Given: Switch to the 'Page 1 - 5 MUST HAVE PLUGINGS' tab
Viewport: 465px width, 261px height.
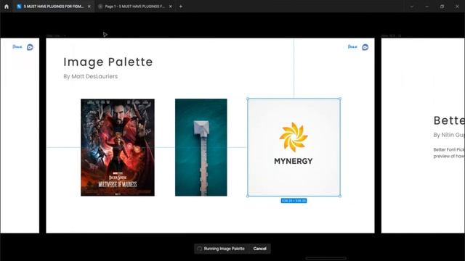Looking at the screenshot, I should click(x=135, y=7).
